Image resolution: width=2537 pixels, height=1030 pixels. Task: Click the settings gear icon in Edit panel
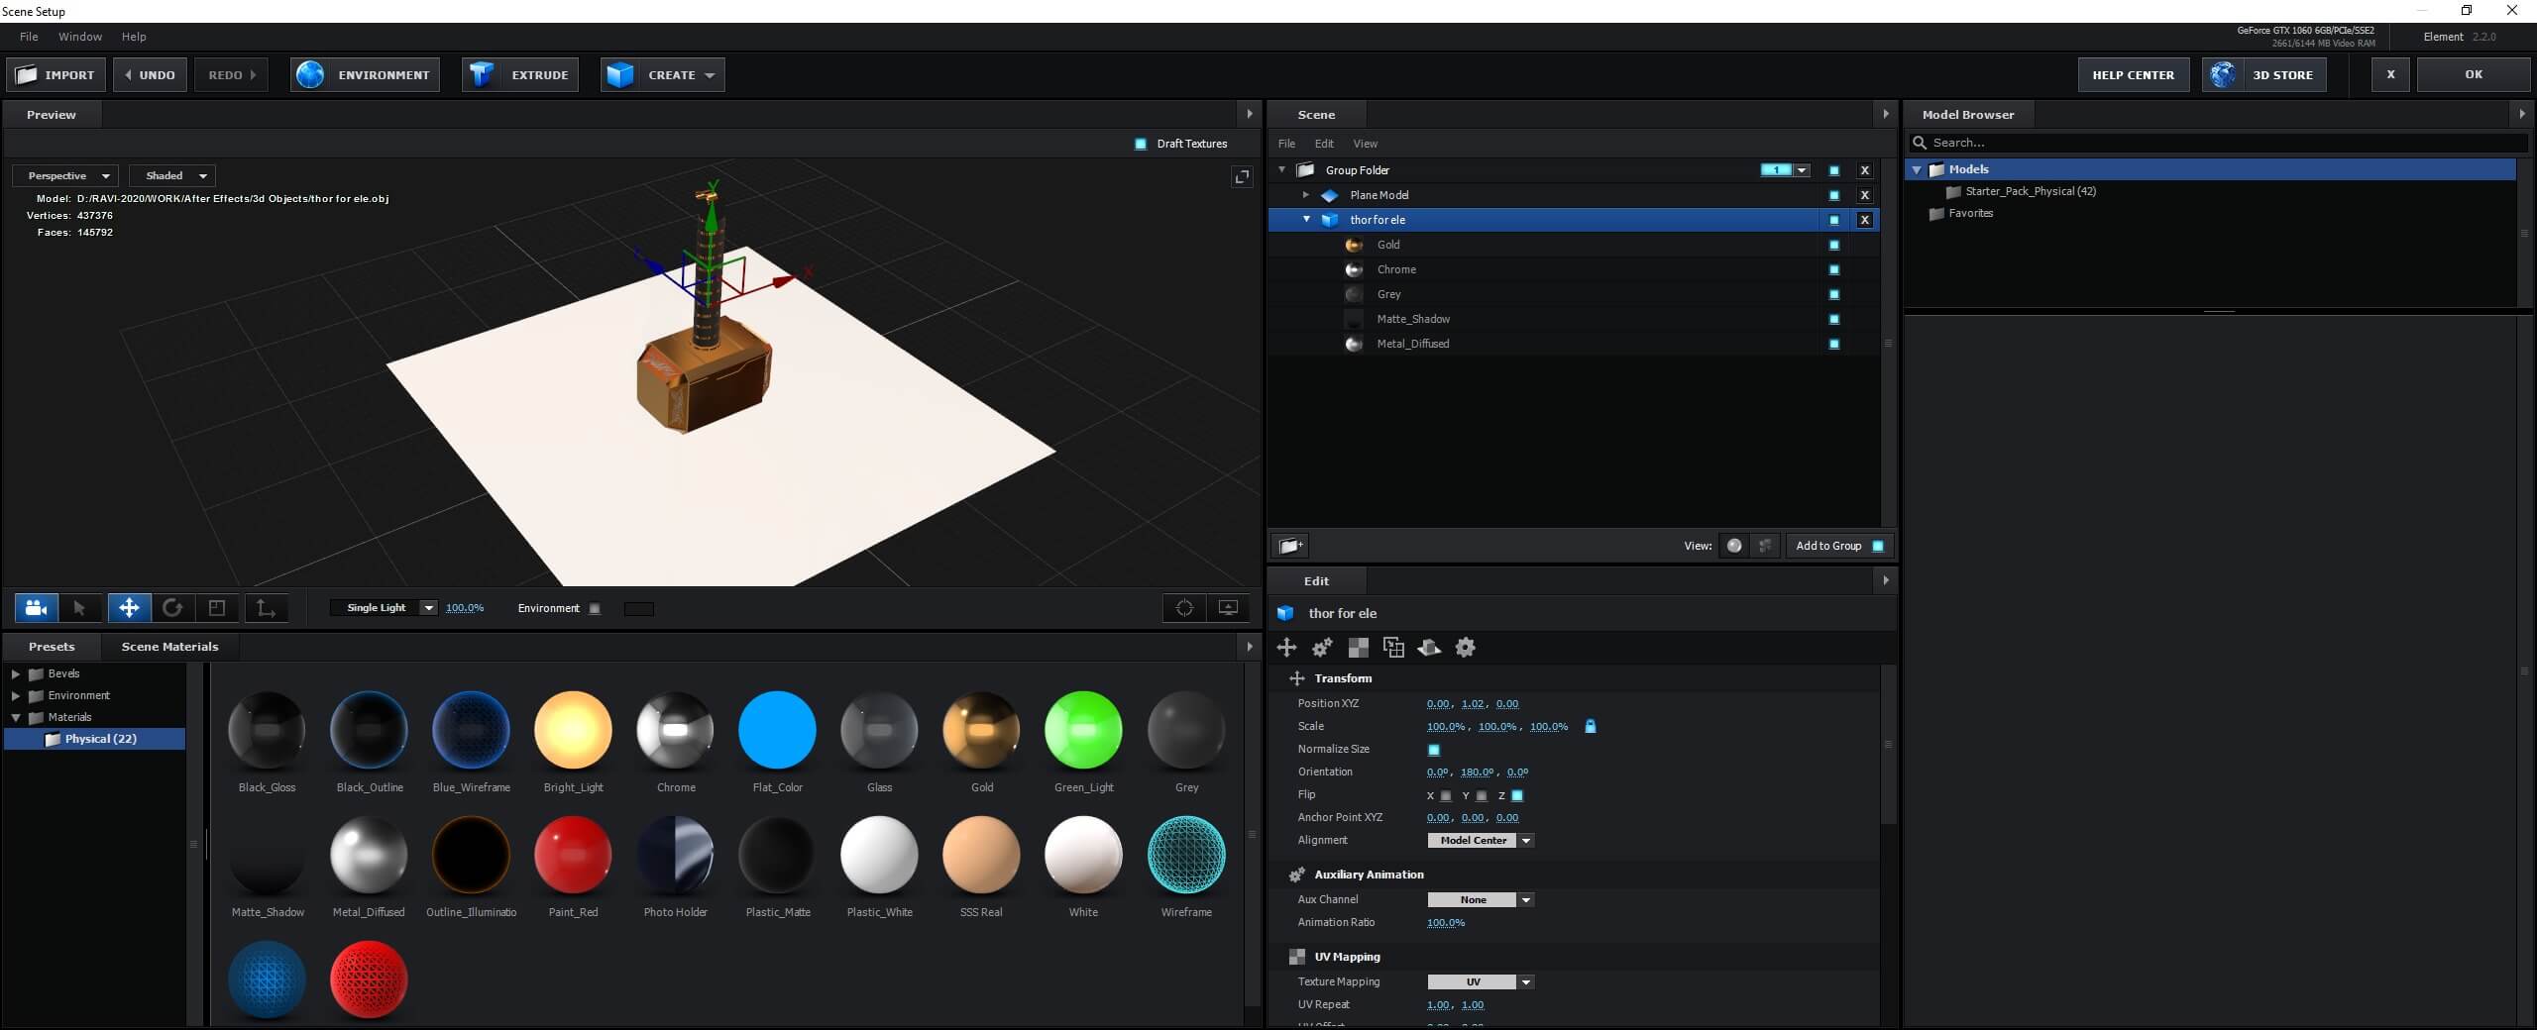pos(1465,648)
